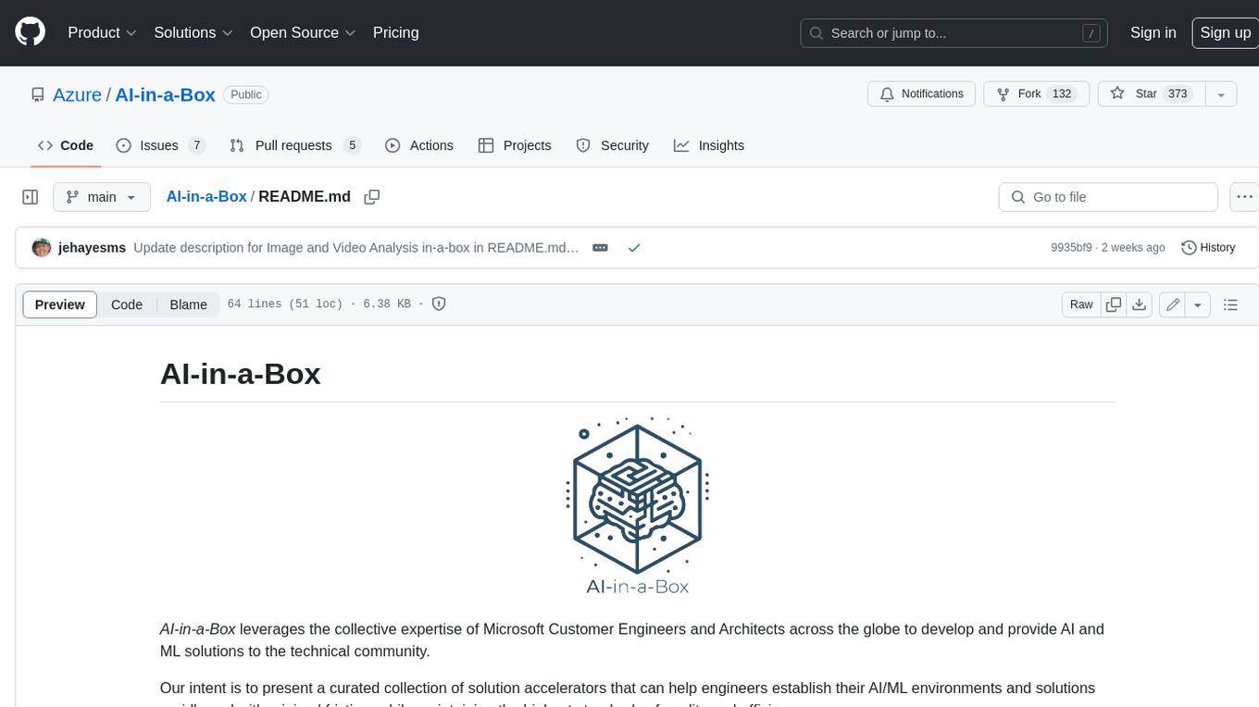This screenshot has width=1259, height=707.
Task: View the commit status check mark
Action: click(634, 247)
